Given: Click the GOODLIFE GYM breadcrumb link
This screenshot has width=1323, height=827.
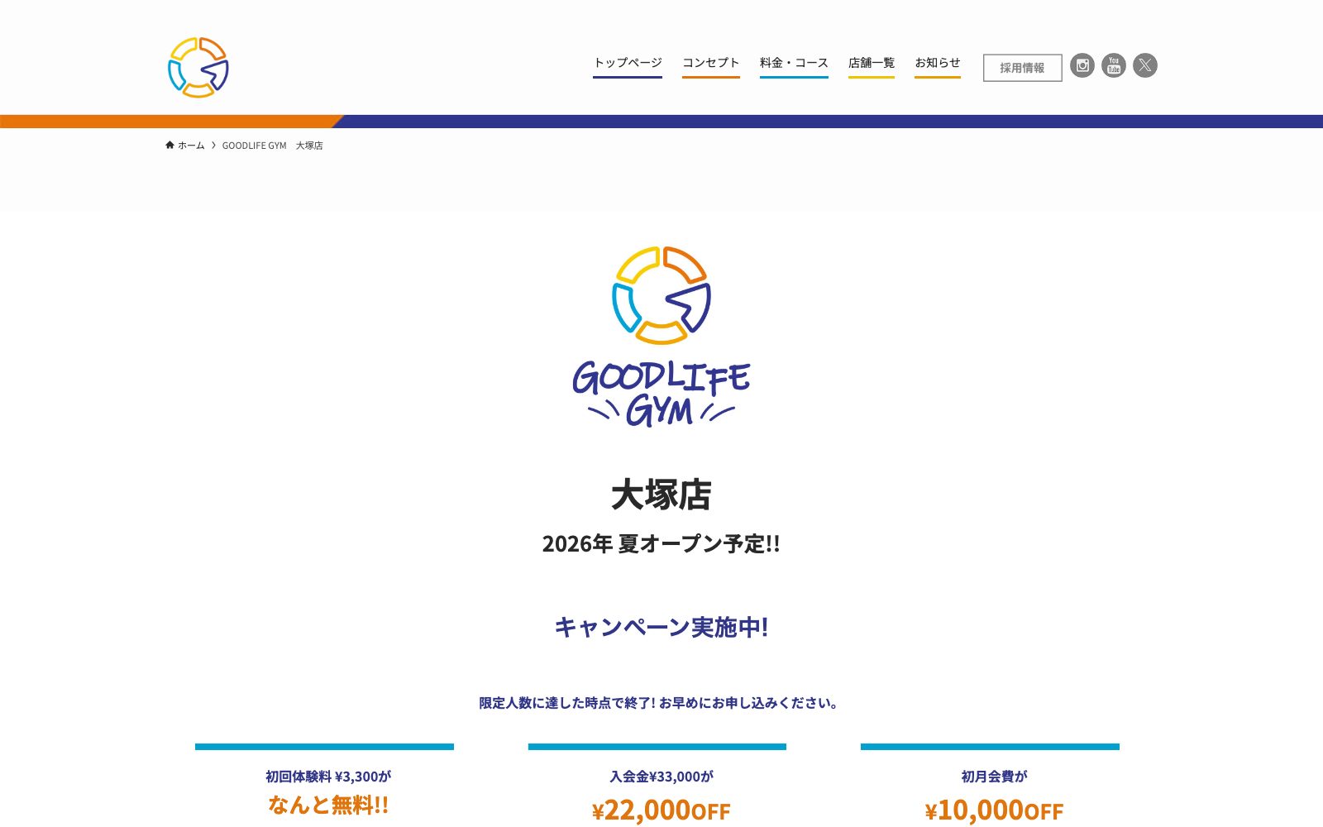Looking at the screenshot, I should 254,146.
